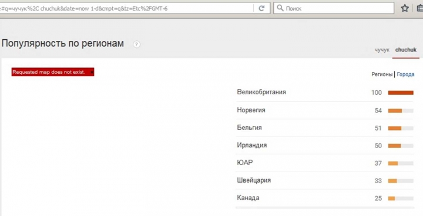Select ЮАР region row
423x216 pixels.
click(x=325, y=163)
